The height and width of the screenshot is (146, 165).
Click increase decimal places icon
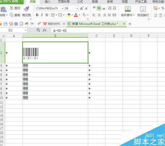coord(155,15)
